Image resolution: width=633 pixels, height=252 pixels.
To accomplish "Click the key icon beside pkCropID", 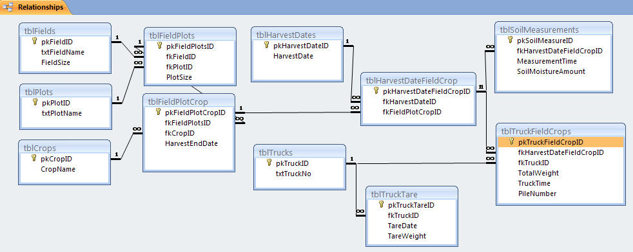I will pos(34,159).
